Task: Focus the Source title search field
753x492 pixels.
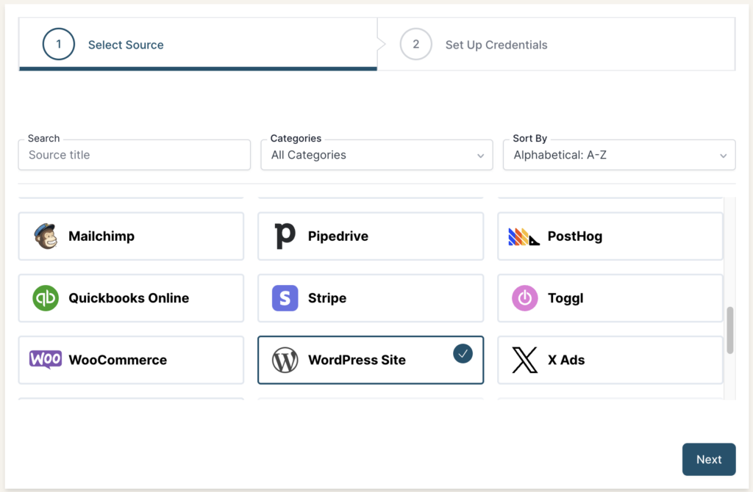Action: 135,155
